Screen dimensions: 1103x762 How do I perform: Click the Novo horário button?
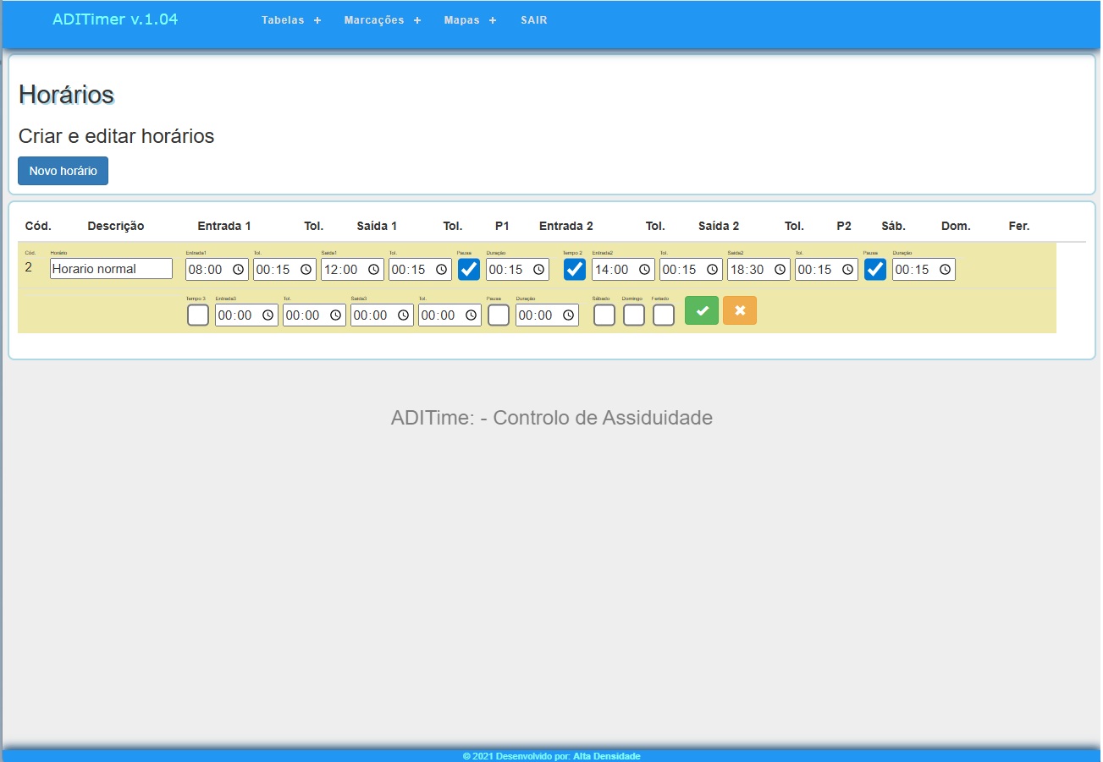click(63, 171)
